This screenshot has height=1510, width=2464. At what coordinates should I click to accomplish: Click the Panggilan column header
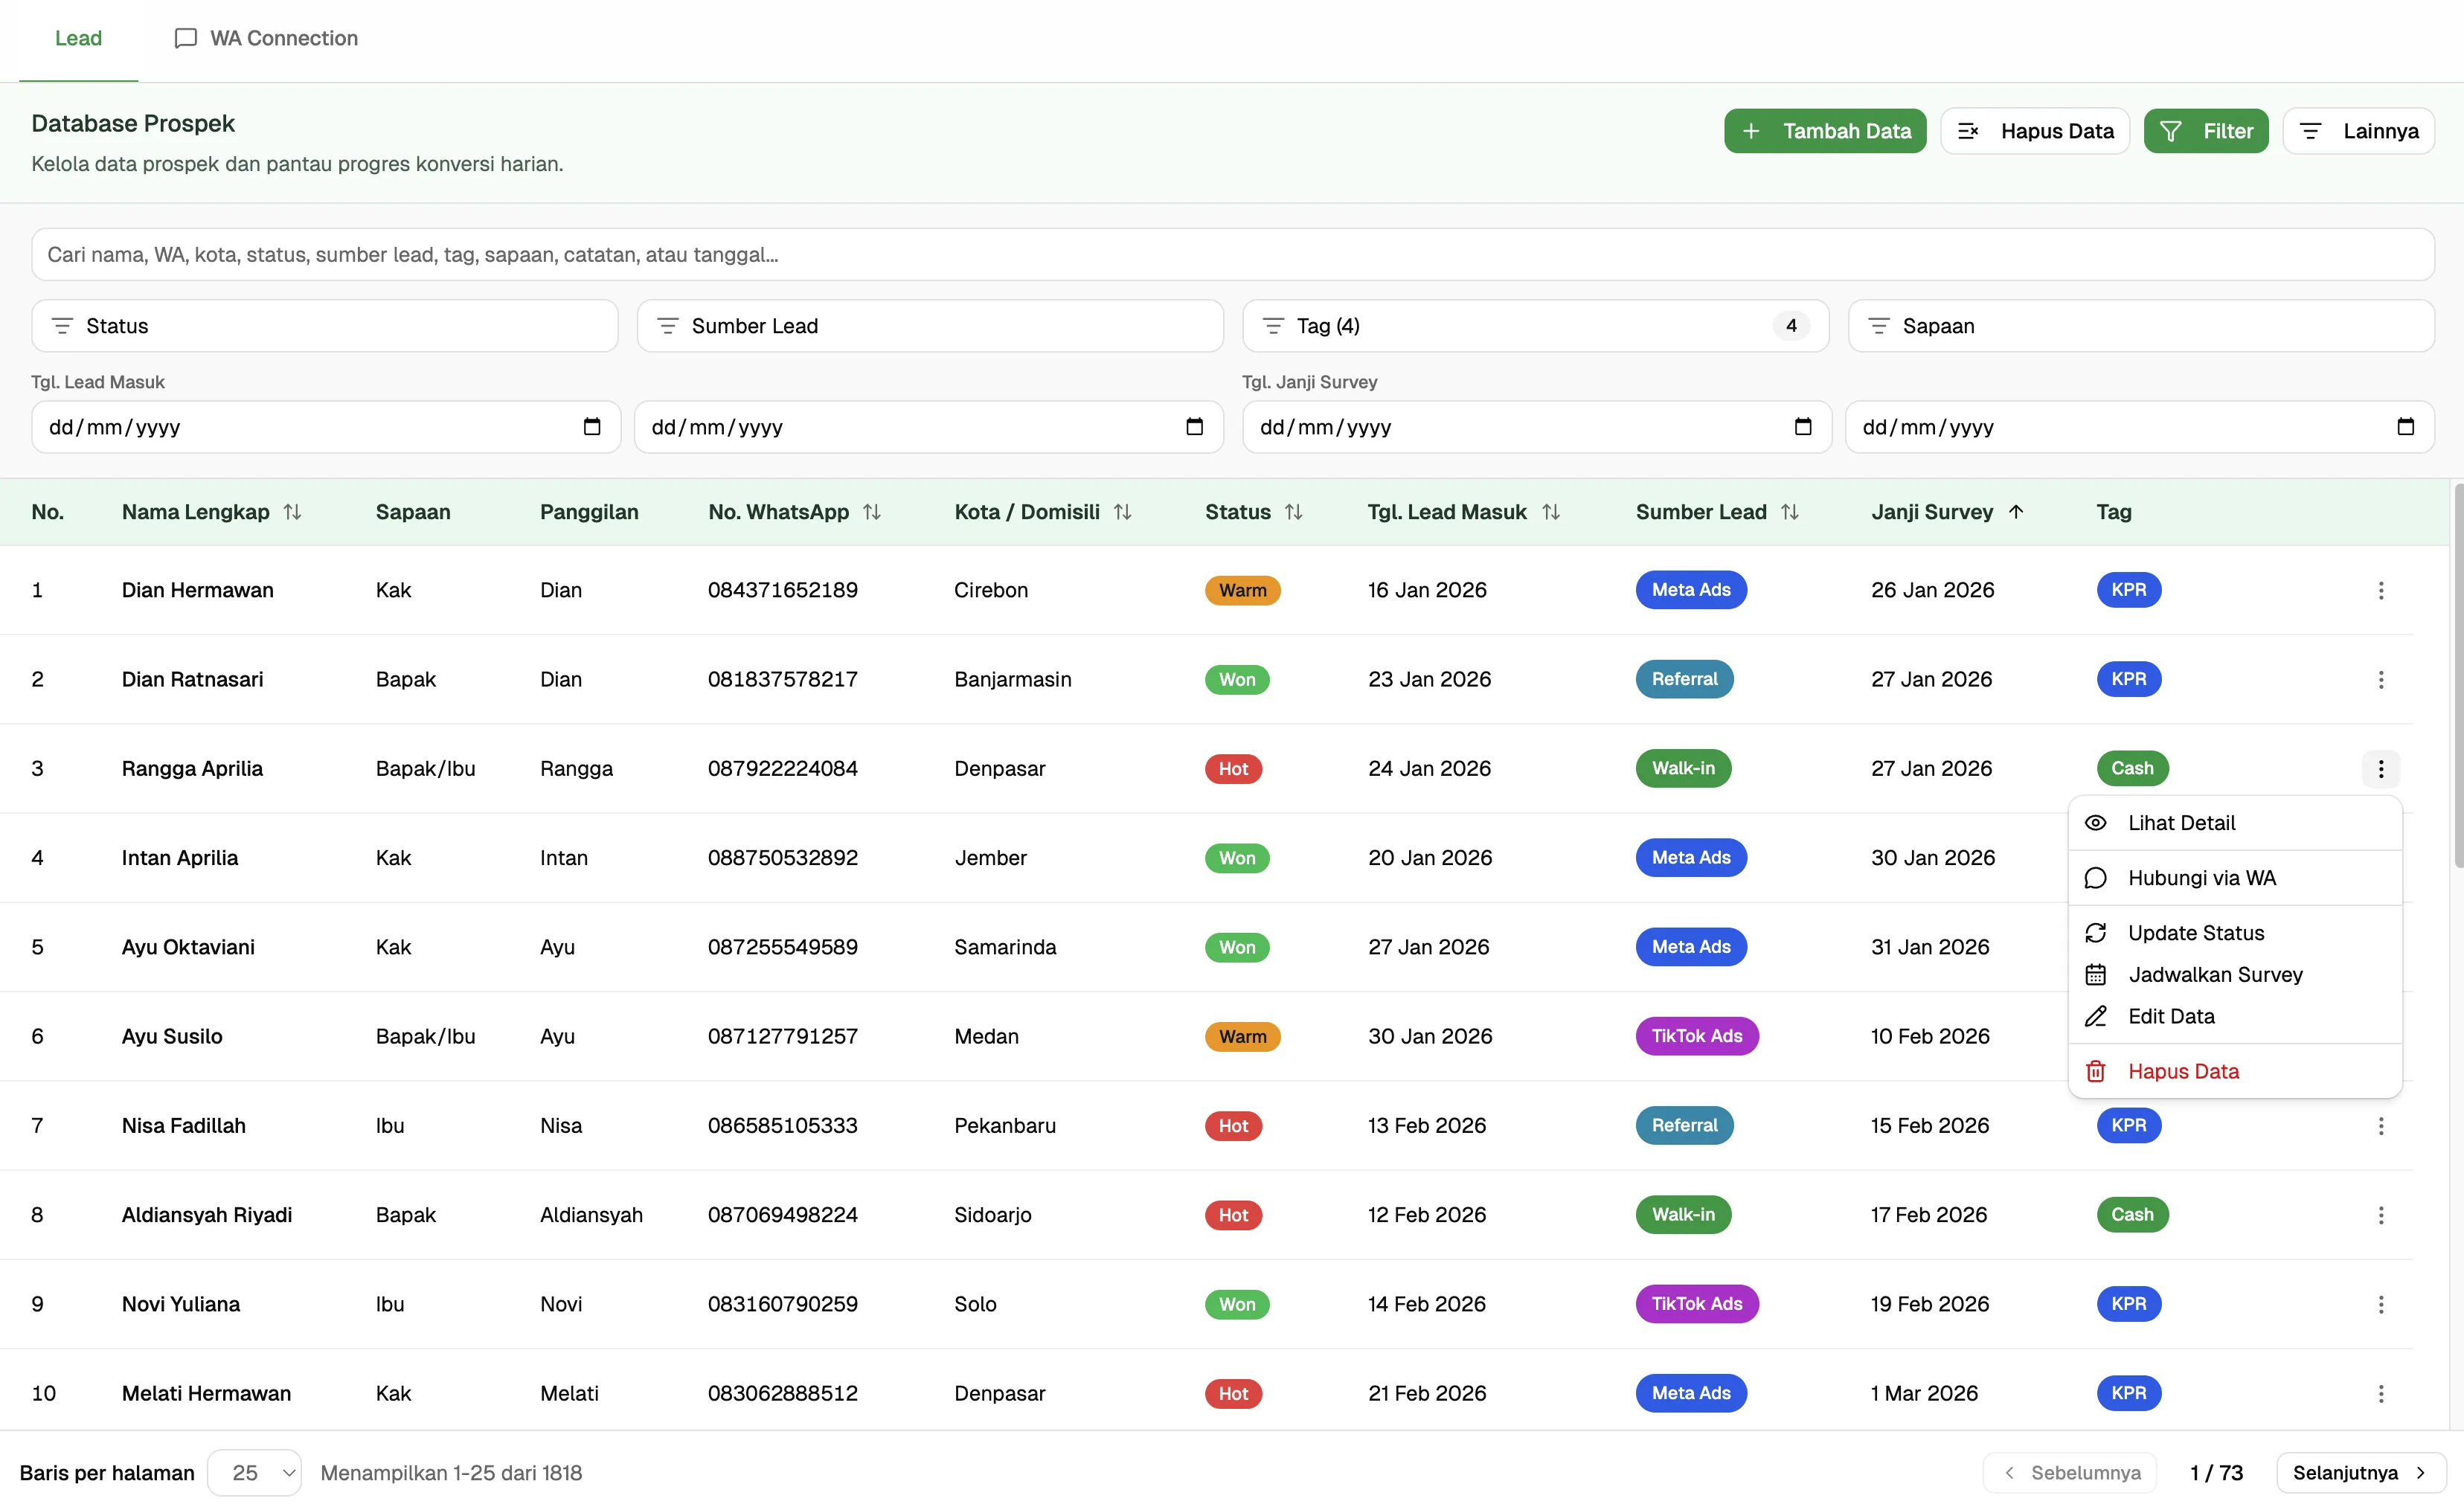coord(589,512)
